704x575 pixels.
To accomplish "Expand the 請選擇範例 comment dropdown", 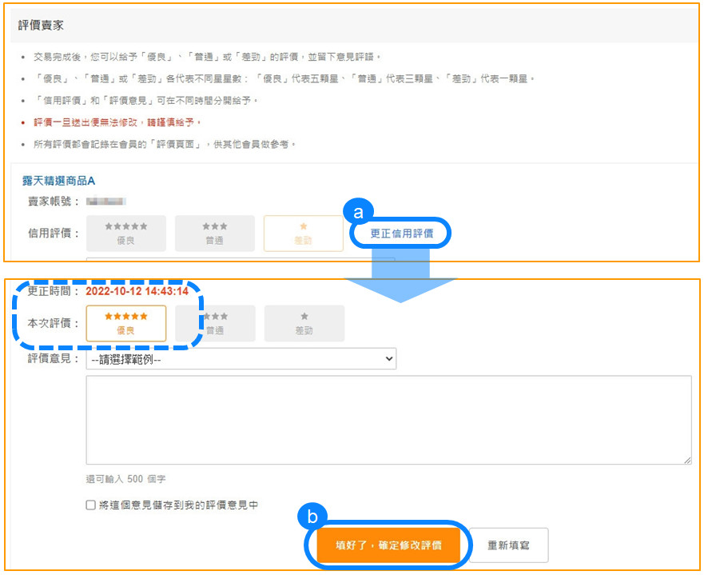I will 241,360.
